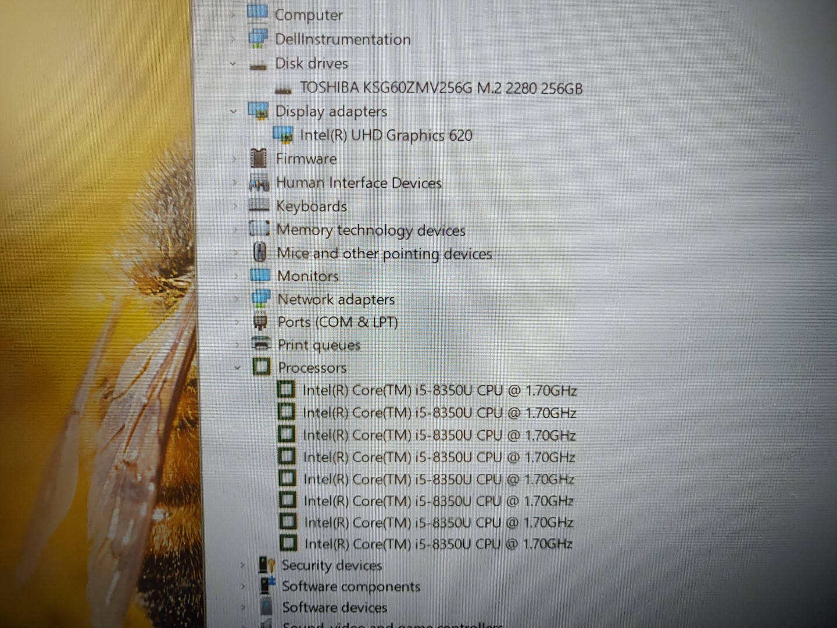Expand the Print queues node arrow
837x628 pixels.
coord(237,344)
